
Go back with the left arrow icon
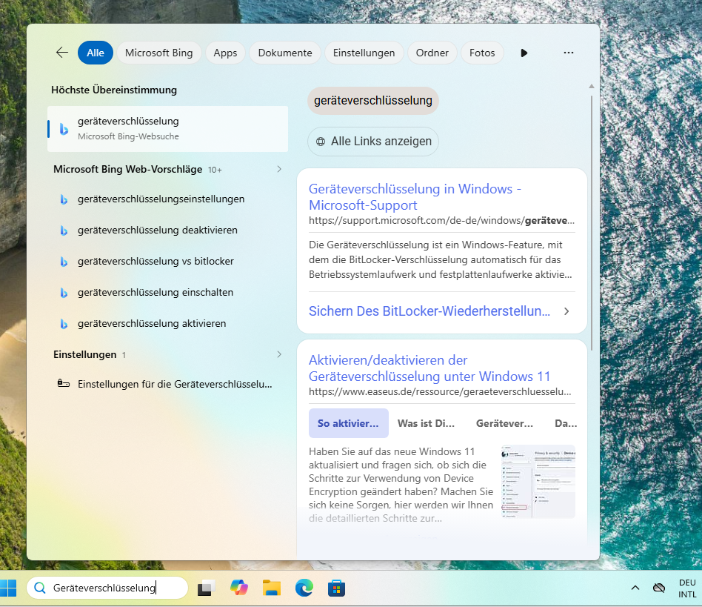[x=62, y=53]
